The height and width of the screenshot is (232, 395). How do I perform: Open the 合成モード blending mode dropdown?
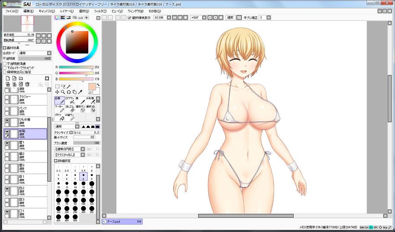(x=34, y=53)
